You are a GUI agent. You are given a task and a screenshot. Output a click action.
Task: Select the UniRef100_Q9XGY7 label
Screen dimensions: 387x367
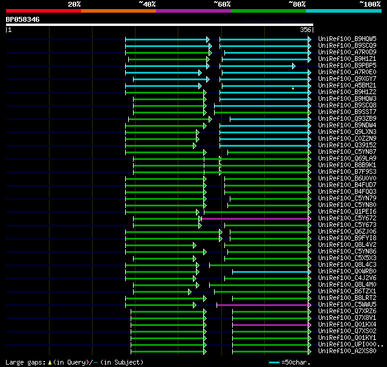tap(347, 79)
